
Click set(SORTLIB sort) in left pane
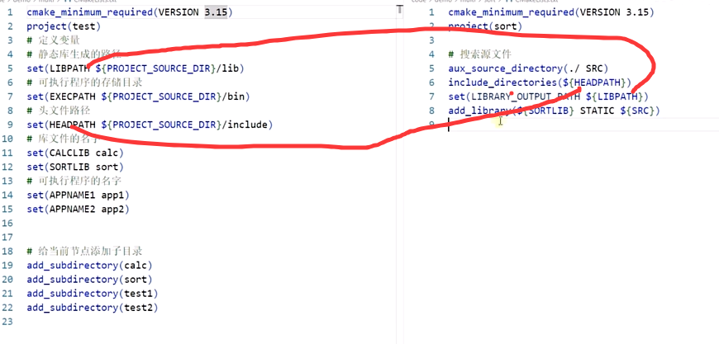click(74, 167)
